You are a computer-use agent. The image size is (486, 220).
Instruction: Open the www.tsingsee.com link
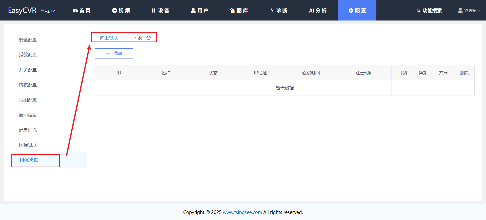point(242,212)
